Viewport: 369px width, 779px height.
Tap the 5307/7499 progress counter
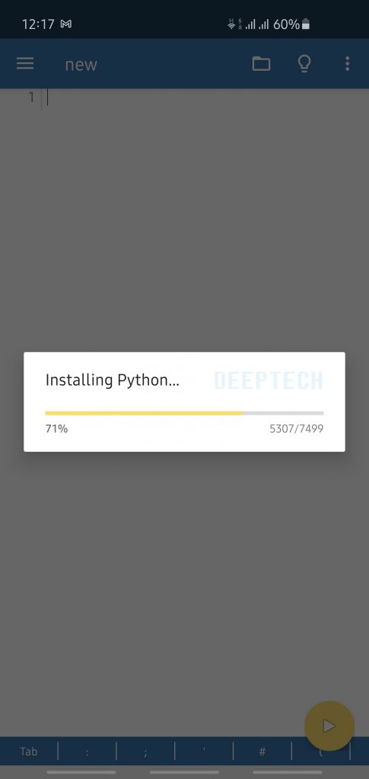(x=297, y=429)
